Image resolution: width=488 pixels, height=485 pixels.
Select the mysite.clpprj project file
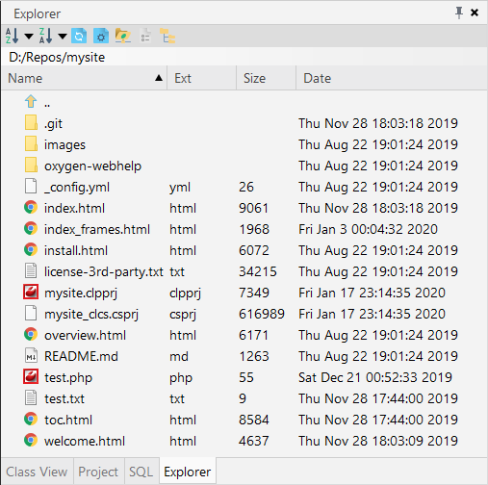[244, 293]
